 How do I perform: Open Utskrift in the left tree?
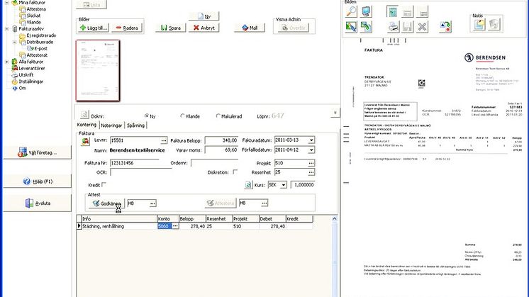point(26,75)
